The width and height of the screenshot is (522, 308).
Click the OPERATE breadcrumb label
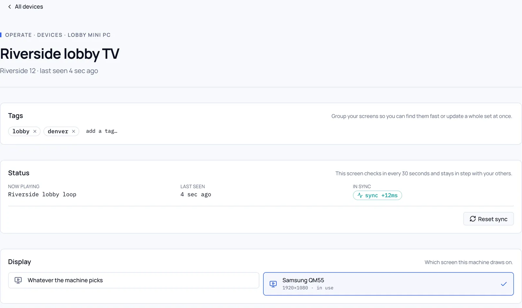coord(19,35)
